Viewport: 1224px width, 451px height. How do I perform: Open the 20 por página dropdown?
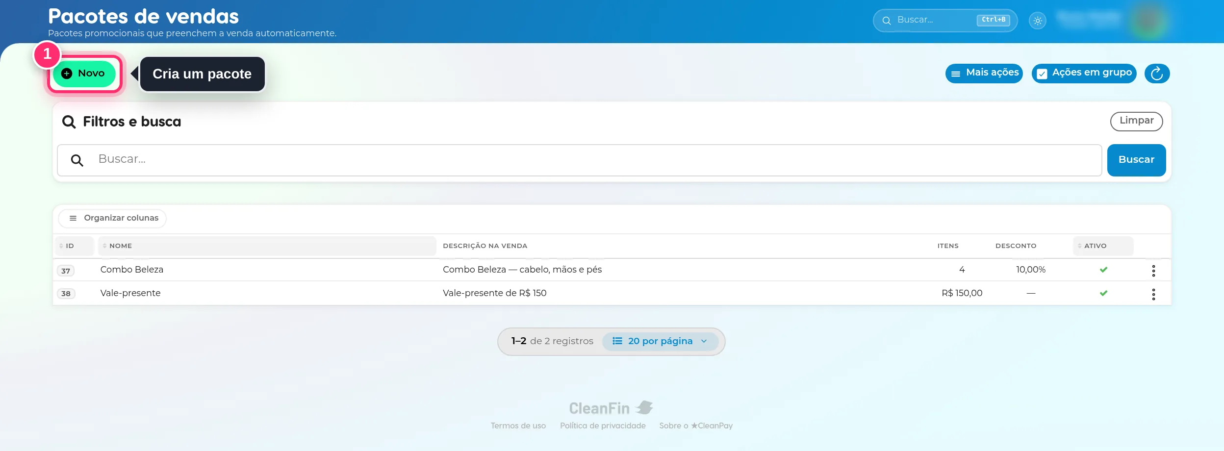660,341
